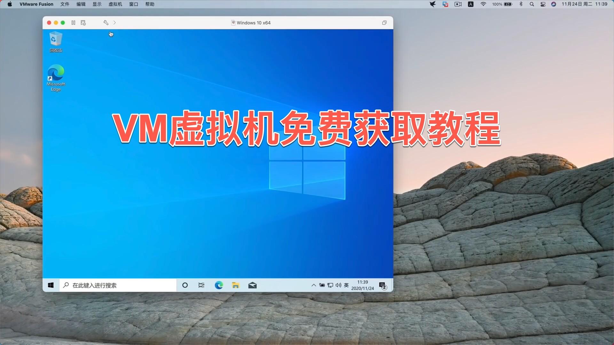Viewport: 614px width, 345px height.
Task: Click Microsoft Edge icon in taskbar
Action: pyautogui.click(x=219, y=285)
